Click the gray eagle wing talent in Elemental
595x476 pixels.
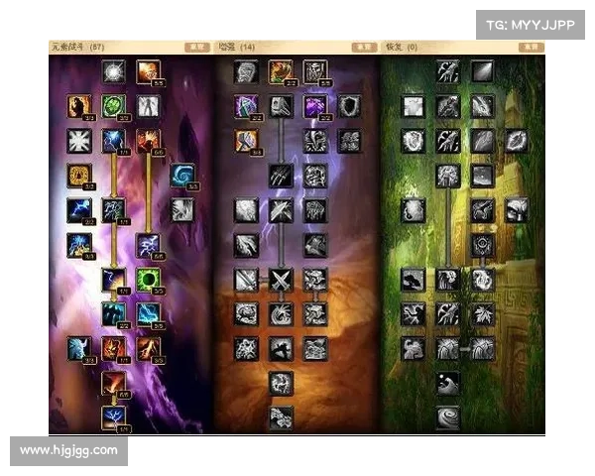[x=182, y=210]
